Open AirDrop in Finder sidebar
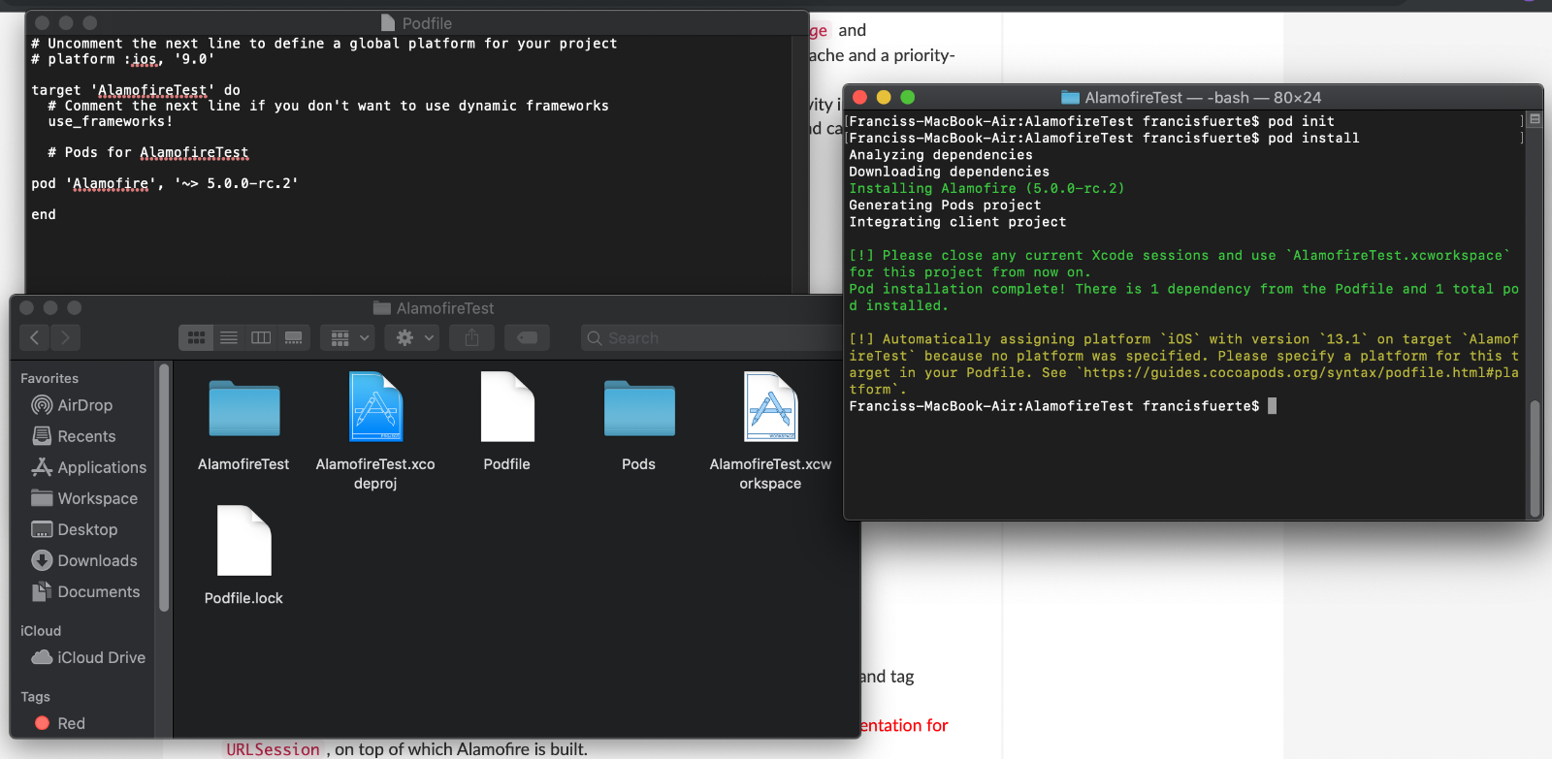The height and width of the screenshot is (759, 1552). [73, 405]
